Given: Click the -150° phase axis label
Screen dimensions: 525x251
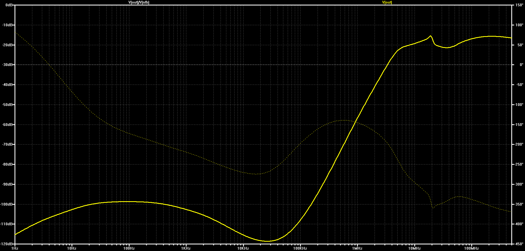Looking at the screenshot, I should pyautogui.click(x=518, y=125).
